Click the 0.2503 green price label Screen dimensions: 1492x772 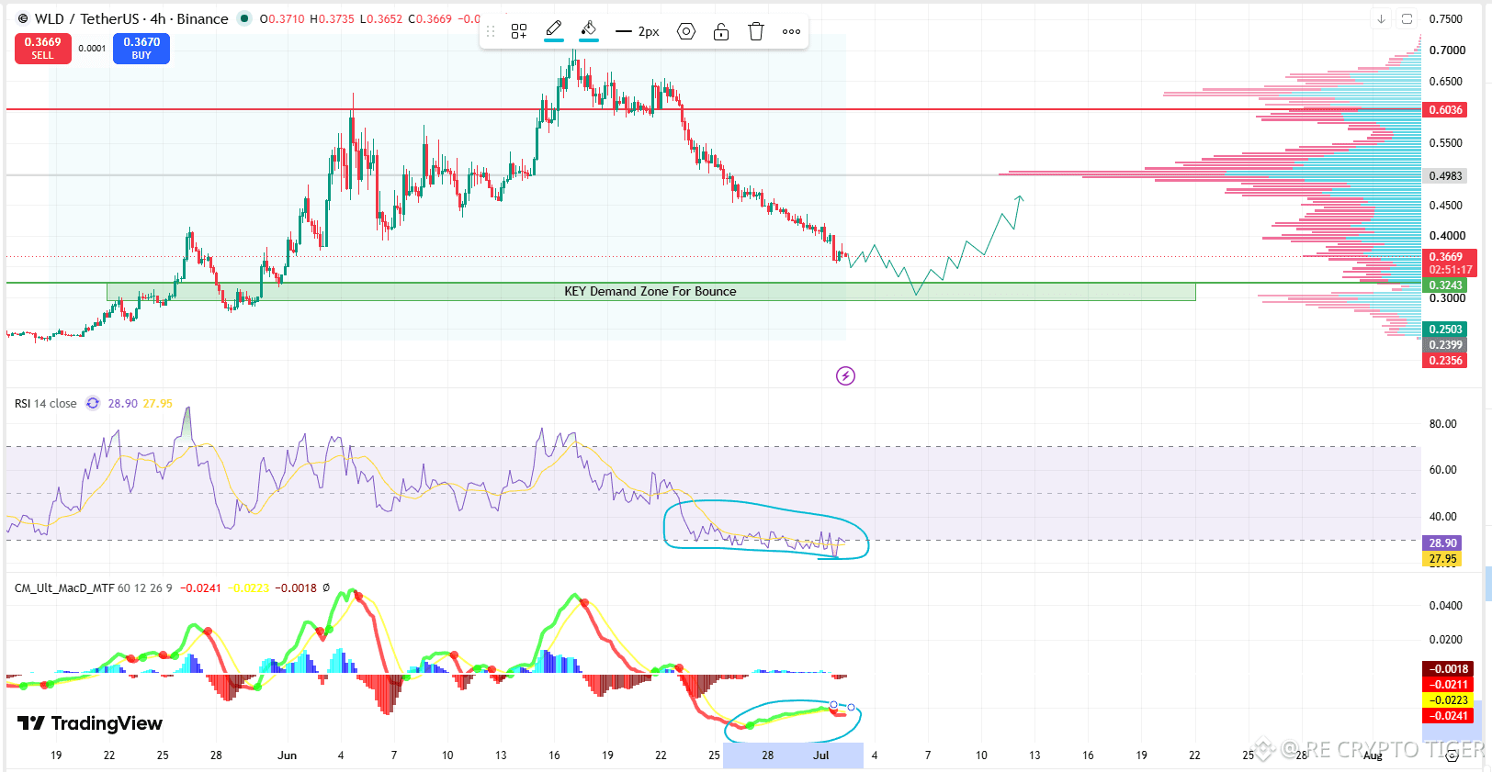click(x=1445, y=330)
